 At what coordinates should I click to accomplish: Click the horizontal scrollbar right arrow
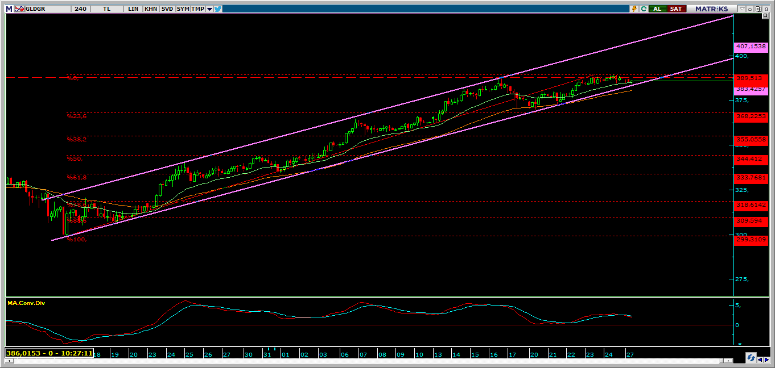tap(728, 361)
